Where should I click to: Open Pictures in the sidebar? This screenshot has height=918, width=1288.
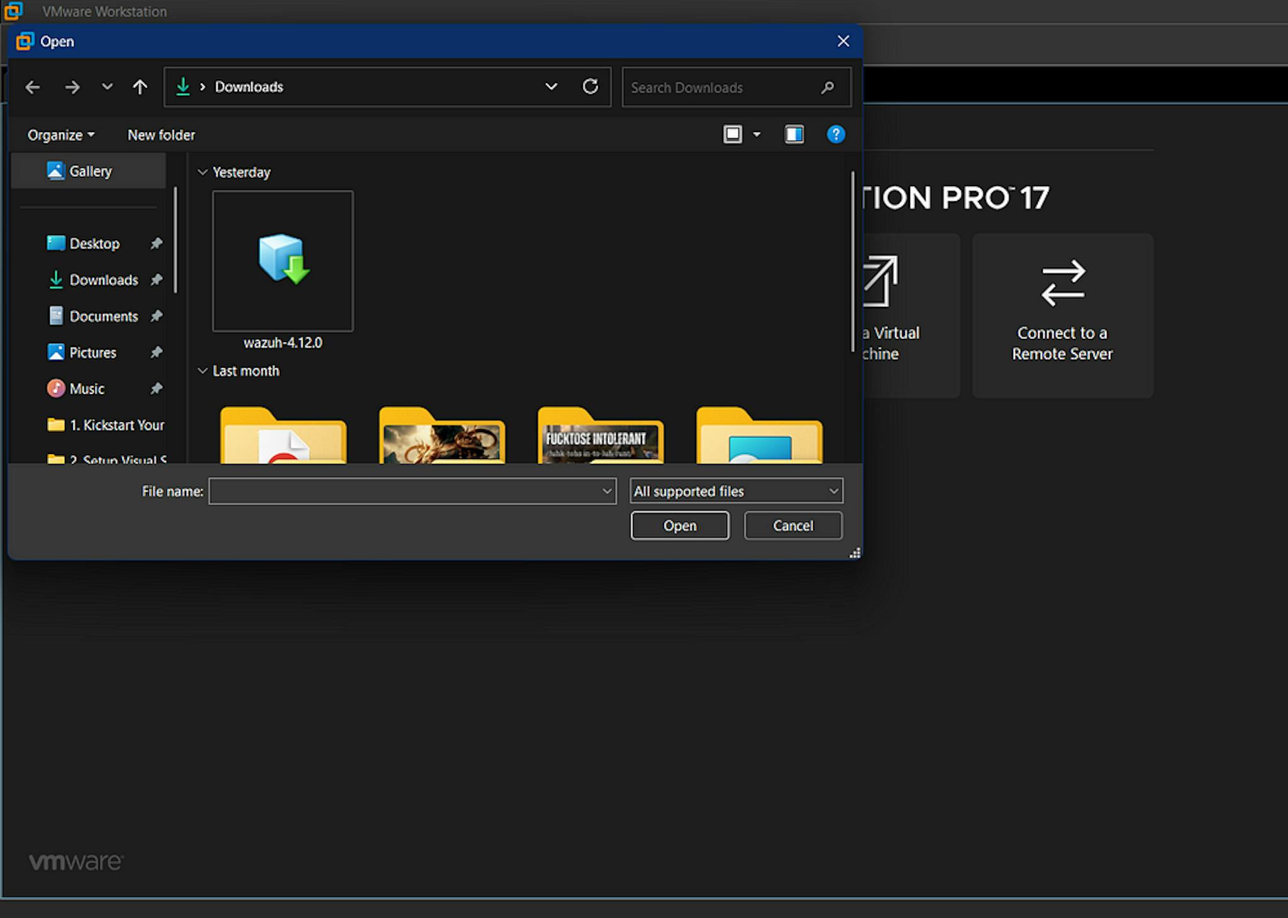[x=92, y=353]
